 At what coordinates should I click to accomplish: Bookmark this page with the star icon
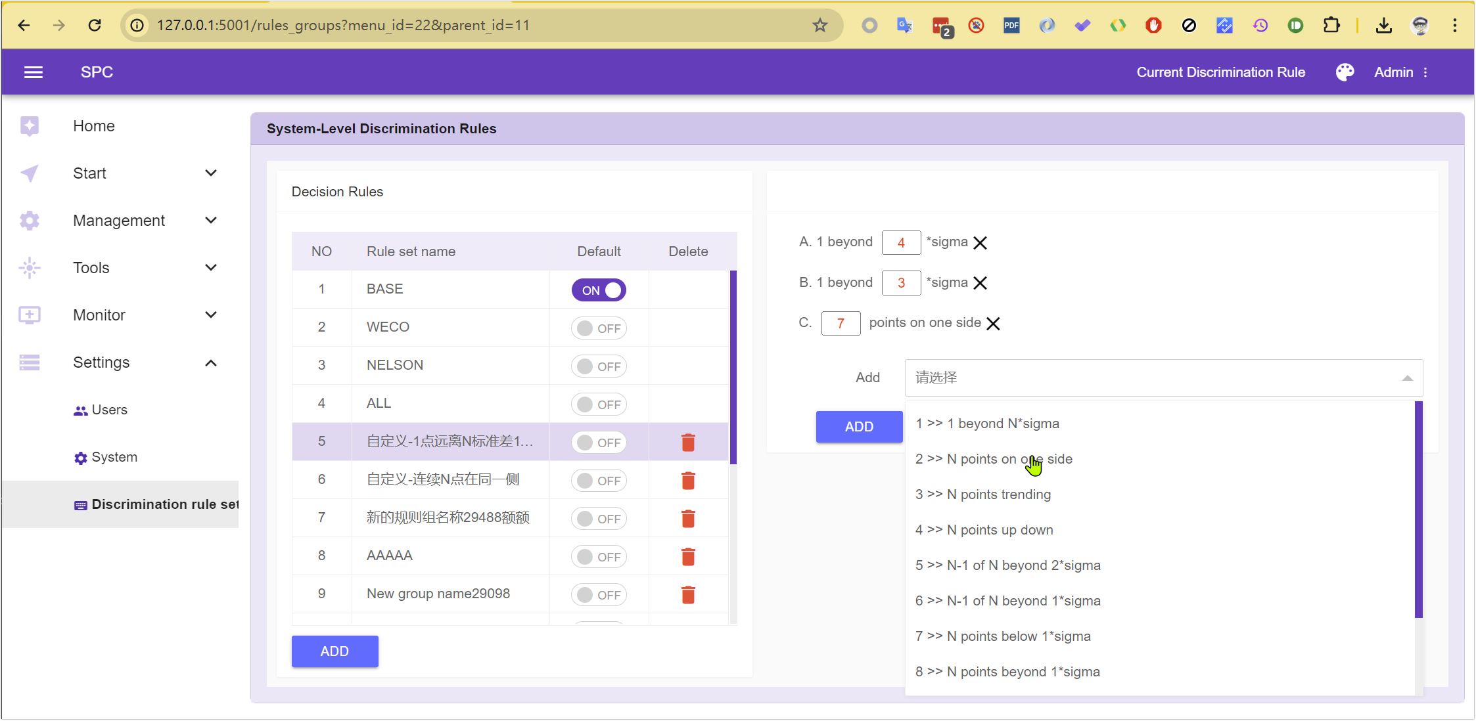819,26
